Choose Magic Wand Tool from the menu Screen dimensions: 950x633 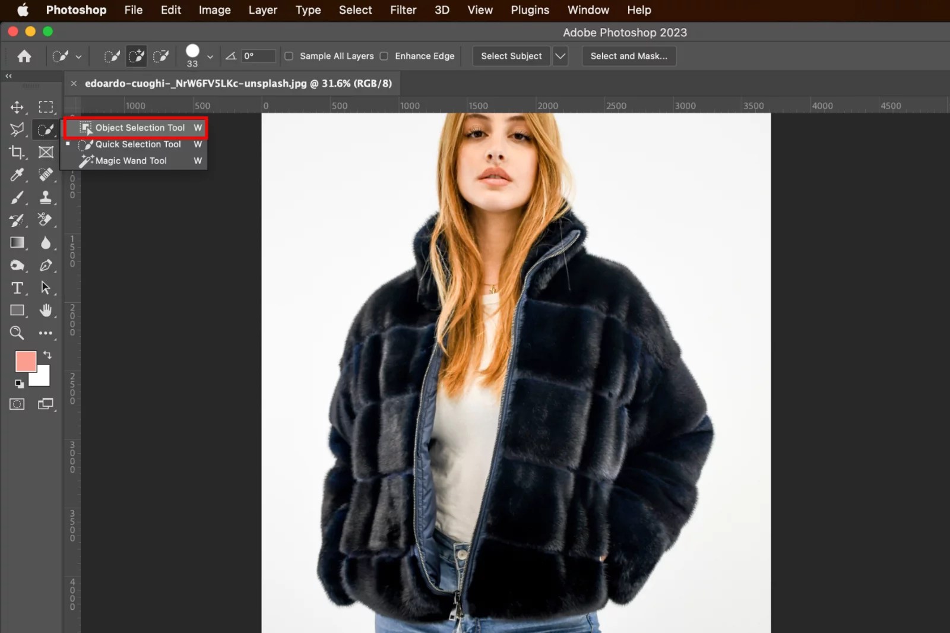tap(130, 160)
